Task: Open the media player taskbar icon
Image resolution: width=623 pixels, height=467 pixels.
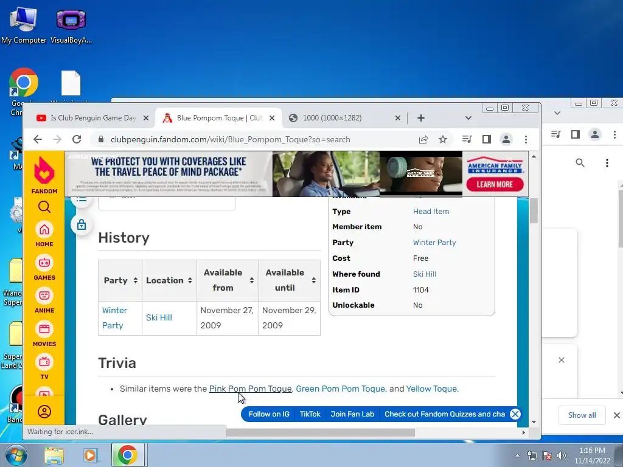Action: click(x=90, y=455)
